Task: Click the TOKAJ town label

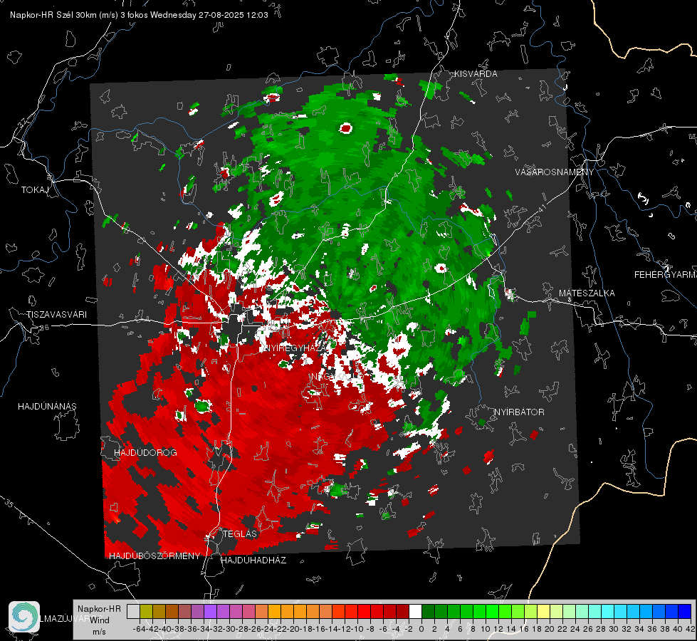Action: tap(35, 190)
